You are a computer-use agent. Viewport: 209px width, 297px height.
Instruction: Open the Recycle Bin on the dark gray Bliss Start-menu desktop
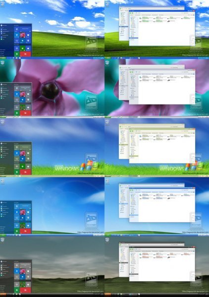[x=2, y=241]
